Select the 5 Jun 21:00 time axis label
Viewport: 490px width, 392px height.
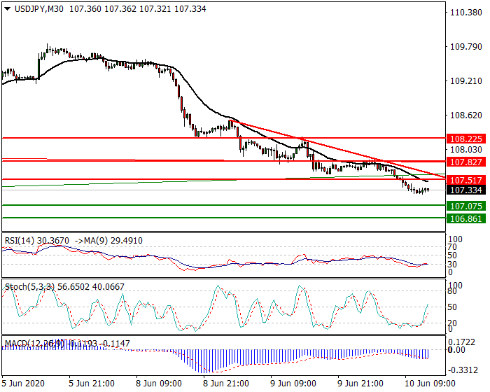pos(92,383)
